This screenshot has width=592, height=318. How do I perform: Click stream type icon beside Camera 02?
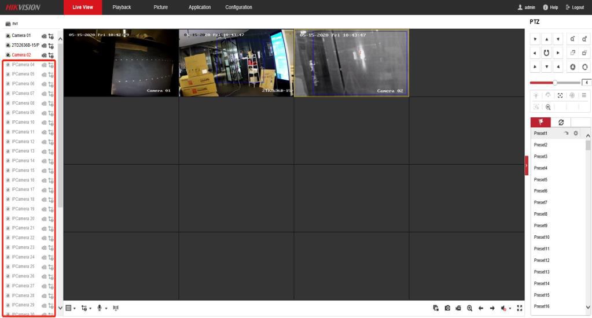click(x=51, y=56)
